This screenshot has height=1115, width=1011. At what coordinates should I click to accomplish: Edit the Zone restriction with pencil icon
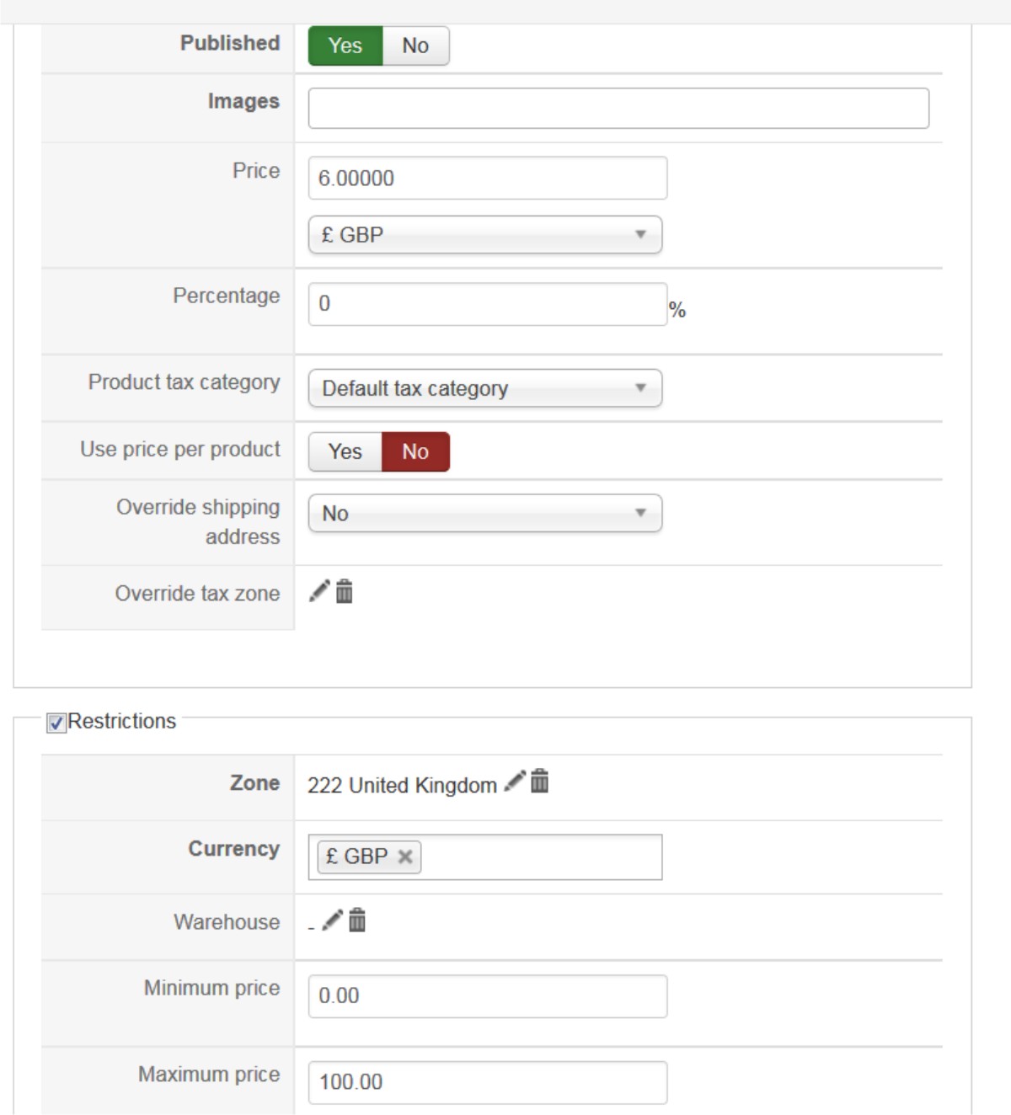pyautogui.click(x=514, y=782)
